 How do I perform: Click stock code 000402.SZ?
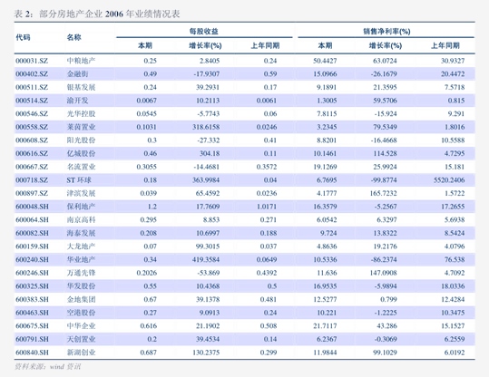coord(32,73)
